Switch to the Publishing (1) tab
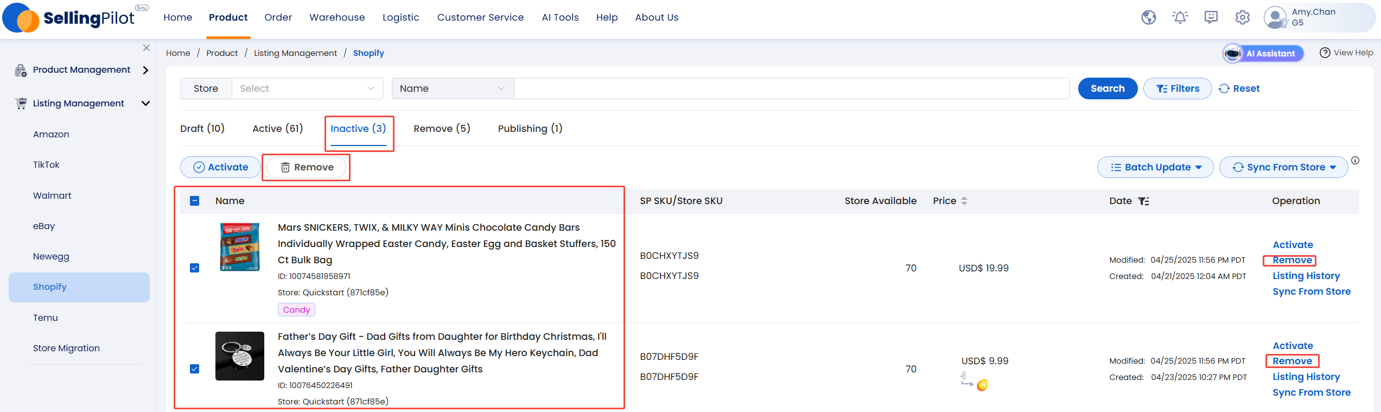 530,129
